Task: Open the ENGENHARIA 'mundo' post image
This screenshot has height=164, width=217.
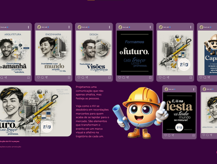Action: pos(53,53)
